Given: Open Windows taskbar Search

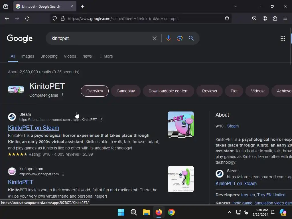Looking at the screenshot, I should click(133, 212).
